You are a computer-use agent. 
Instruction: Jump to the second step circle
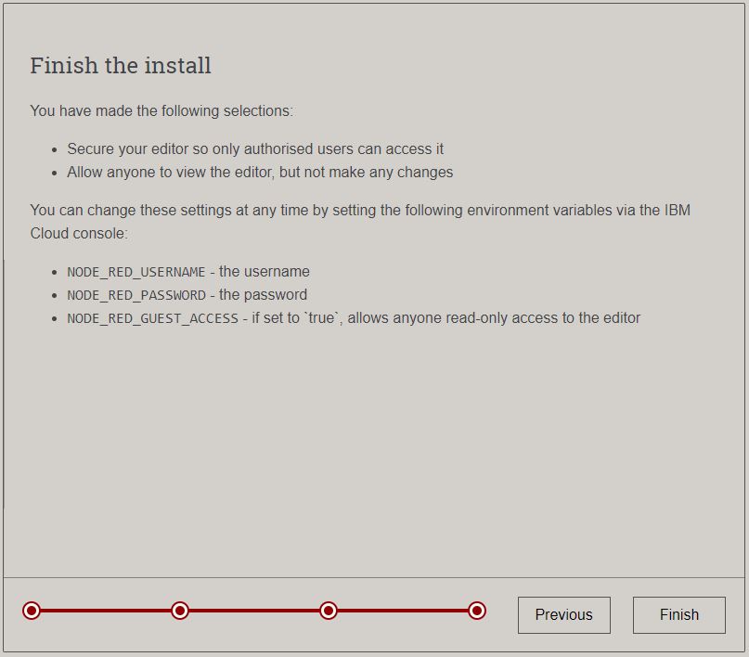[180, 611]
